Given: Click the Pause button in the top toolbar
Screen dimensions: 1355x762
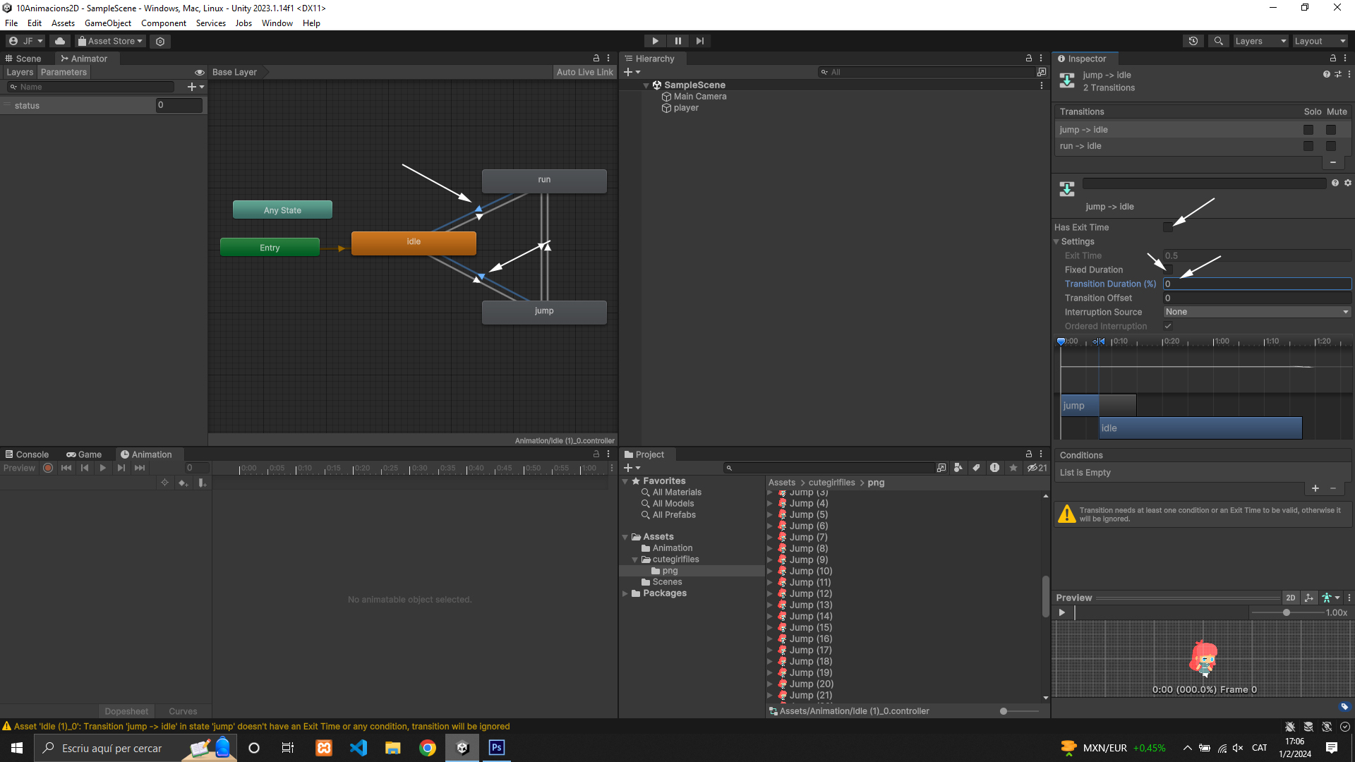Looking at the screenshot, I should coord(677,41).
